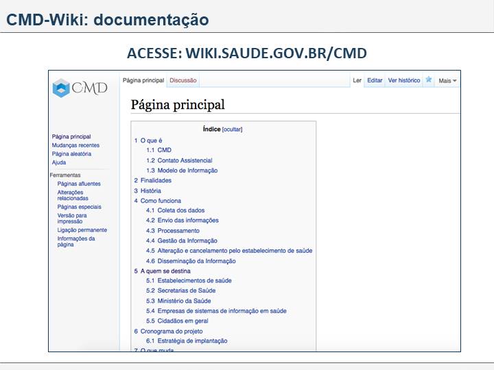
Task: Jump to section 5.3 Ministério da Saúde
Action: [178, 301]
